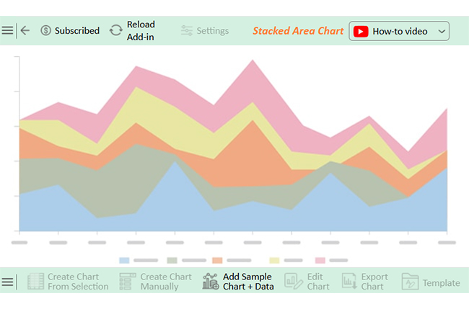Click the Export Chart icon

click(x=349, y=282)
